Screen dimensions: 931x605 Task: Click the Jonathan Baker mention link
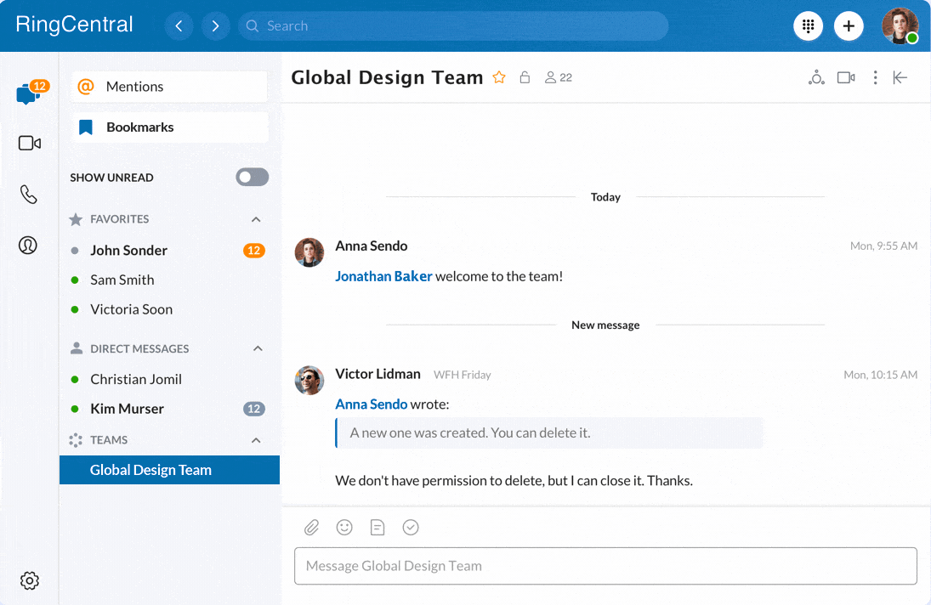pos(383,276)
